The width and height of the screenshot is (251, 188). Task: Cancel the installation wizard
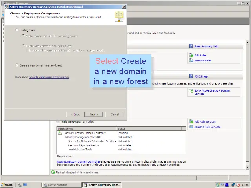115,114
